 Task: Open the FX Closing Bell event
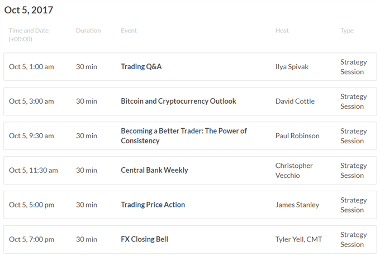tap(144, 239)
